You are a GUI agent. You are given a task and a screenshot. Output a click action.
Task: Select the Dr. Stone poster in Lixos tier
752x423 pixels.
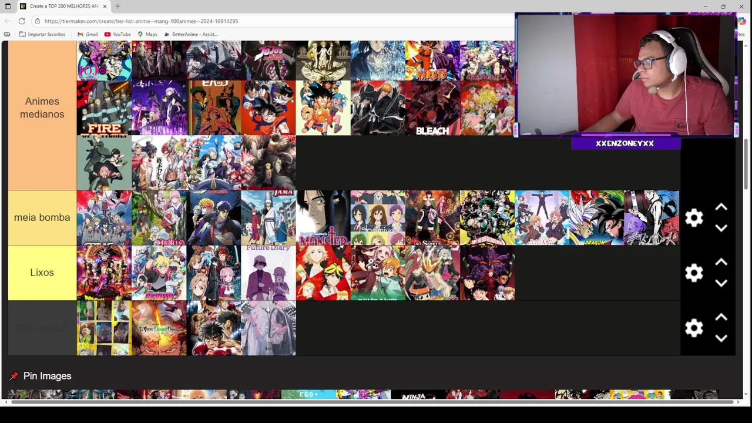(x=432, y=273)
